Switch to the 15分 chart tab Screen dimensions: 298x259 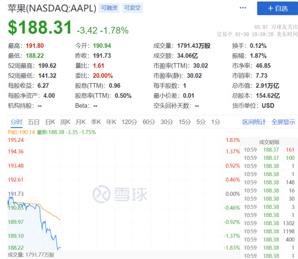pyautogui.click(x=185, y=122)
